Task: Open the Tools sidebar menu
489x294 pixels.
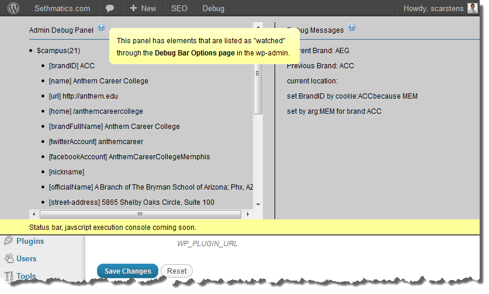Action: click(26, 276)
